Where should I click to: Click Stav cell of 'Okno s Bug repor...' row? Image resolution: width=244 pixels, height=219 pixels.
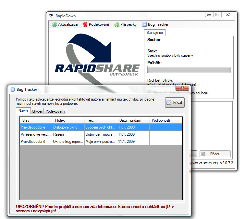pos(36,142)
